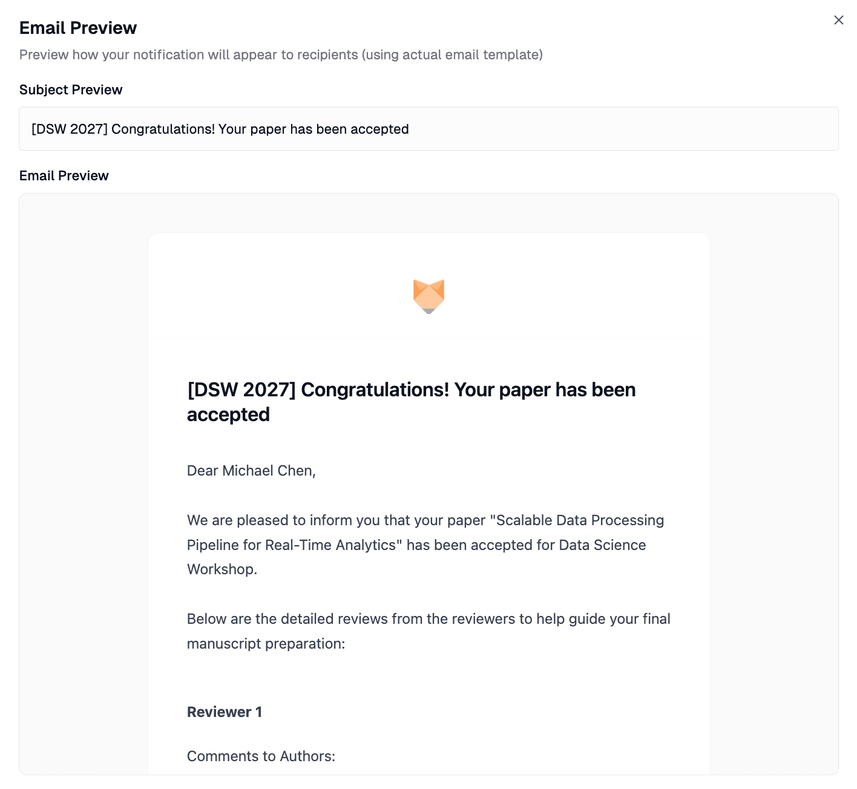857x789 pixels.
Task: Click the Comments to Authors label
Action: (x=261, y=756)
